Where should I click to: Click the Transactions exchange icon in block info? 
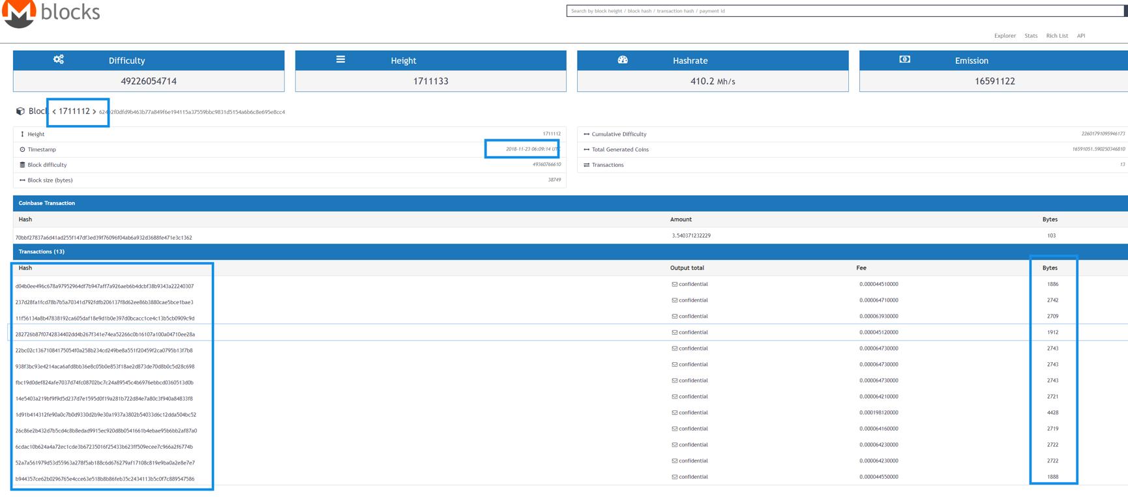[587, 165]
